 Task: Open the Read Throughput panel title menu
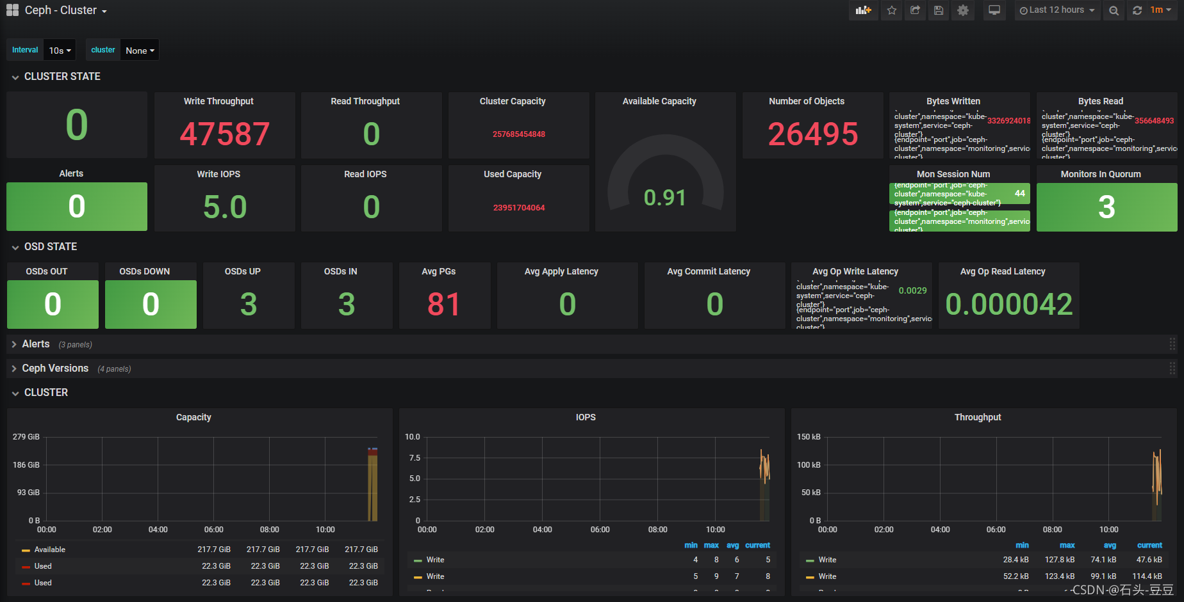pos(365,101)
